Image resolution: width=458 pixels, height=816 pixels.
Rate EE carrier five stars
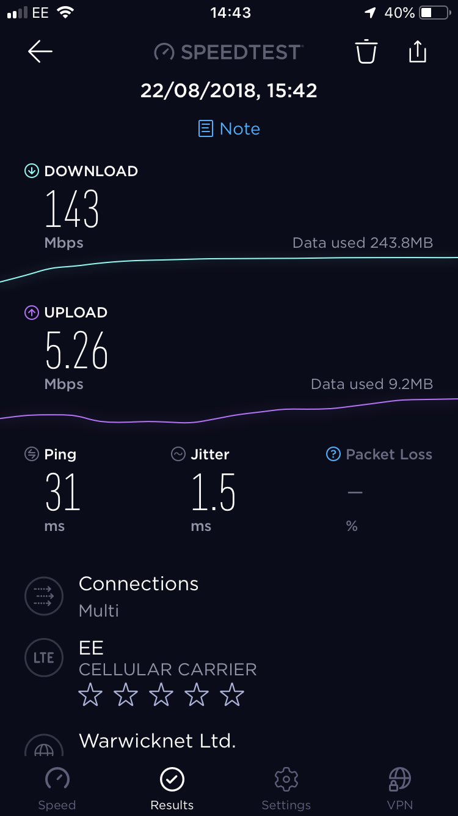pos(232,695)
